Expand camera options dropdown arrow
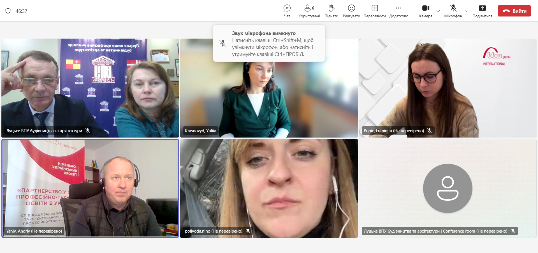Image resolution: width=538 pixels, height=253 pixels. point(438,11)
